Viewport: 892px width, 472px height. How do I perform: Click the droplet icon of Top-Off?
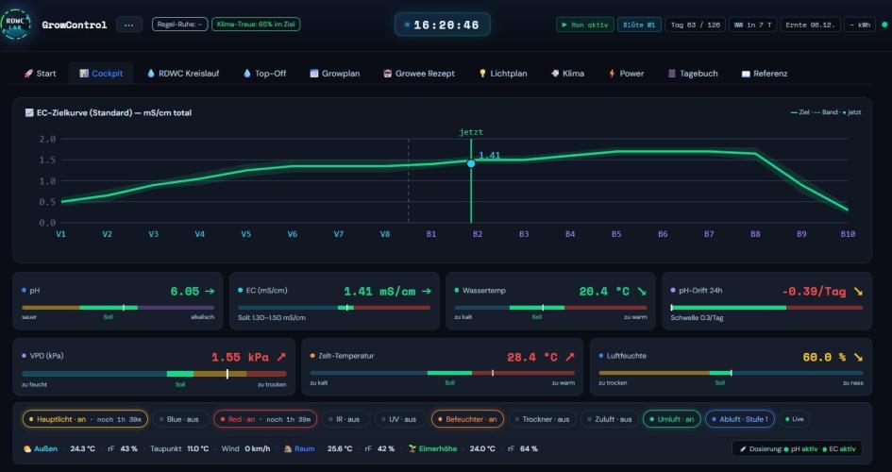point(247,74)
